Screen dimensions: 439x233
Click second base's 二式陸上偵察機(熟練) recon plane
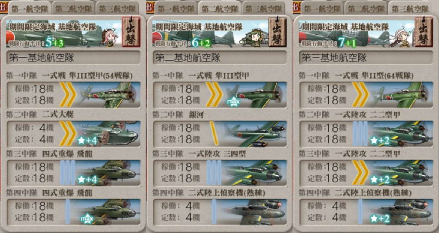pyautogui.click(x=220, y=212)
